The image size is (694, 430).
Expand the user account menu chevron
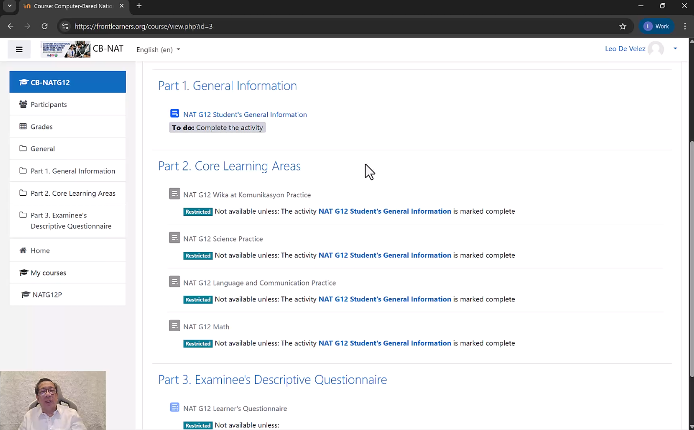[x=675, y=48]
